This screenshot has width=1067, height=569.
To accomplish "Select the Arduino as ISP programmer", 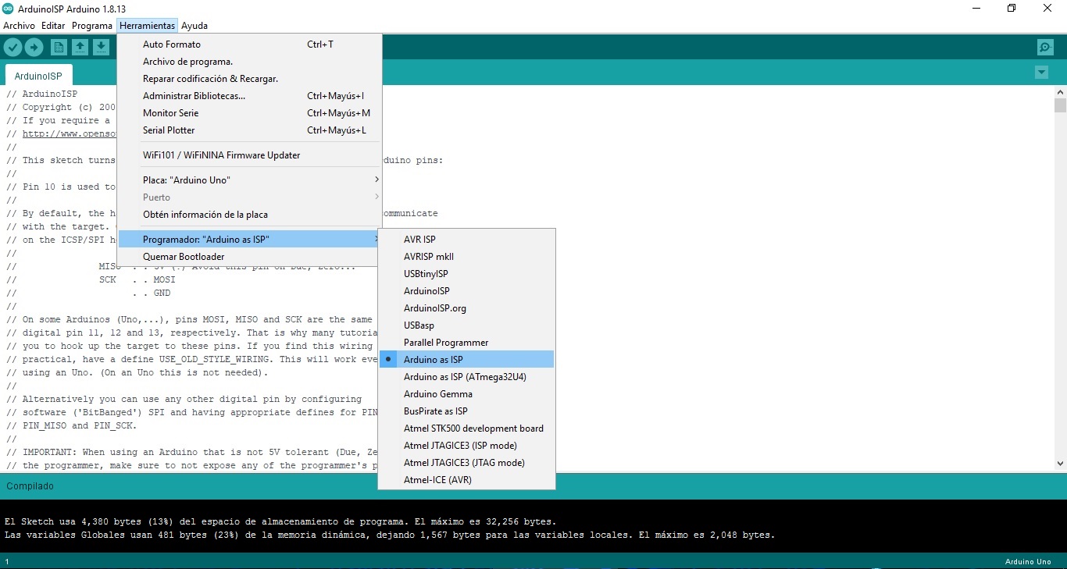I will [434, 359].
